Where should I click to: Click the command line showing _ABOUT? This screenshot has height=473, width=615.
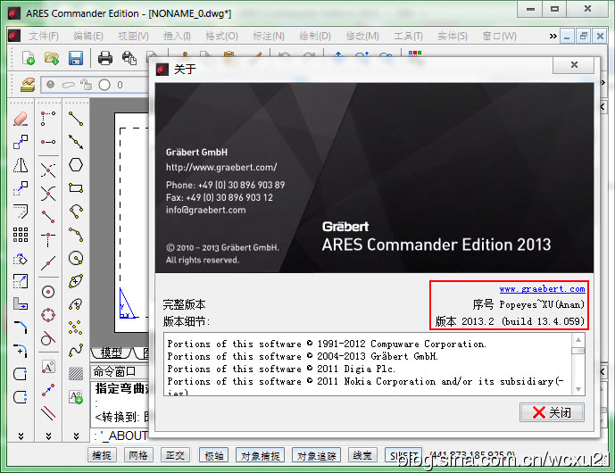[120, 436]
